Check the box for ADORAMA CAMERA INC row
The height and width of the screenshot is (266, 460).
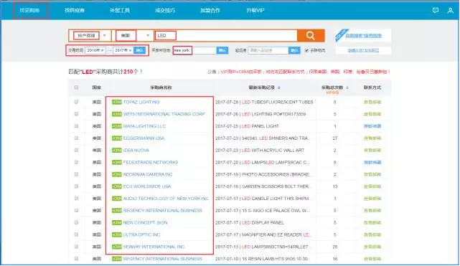click(x=76, y=174)
